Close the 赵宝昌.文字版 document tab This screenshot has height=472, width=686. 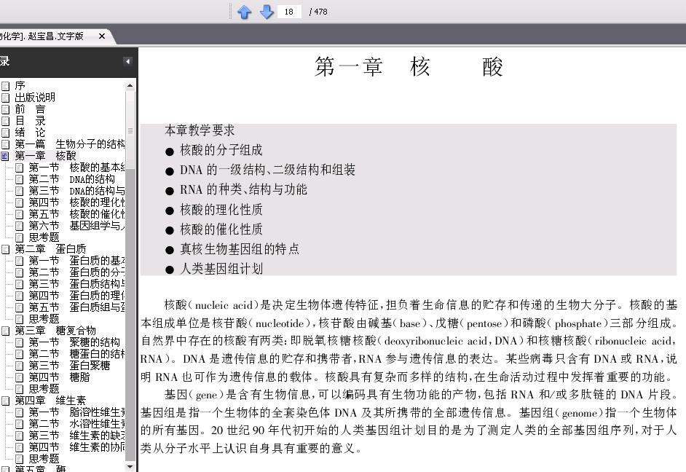102,36
